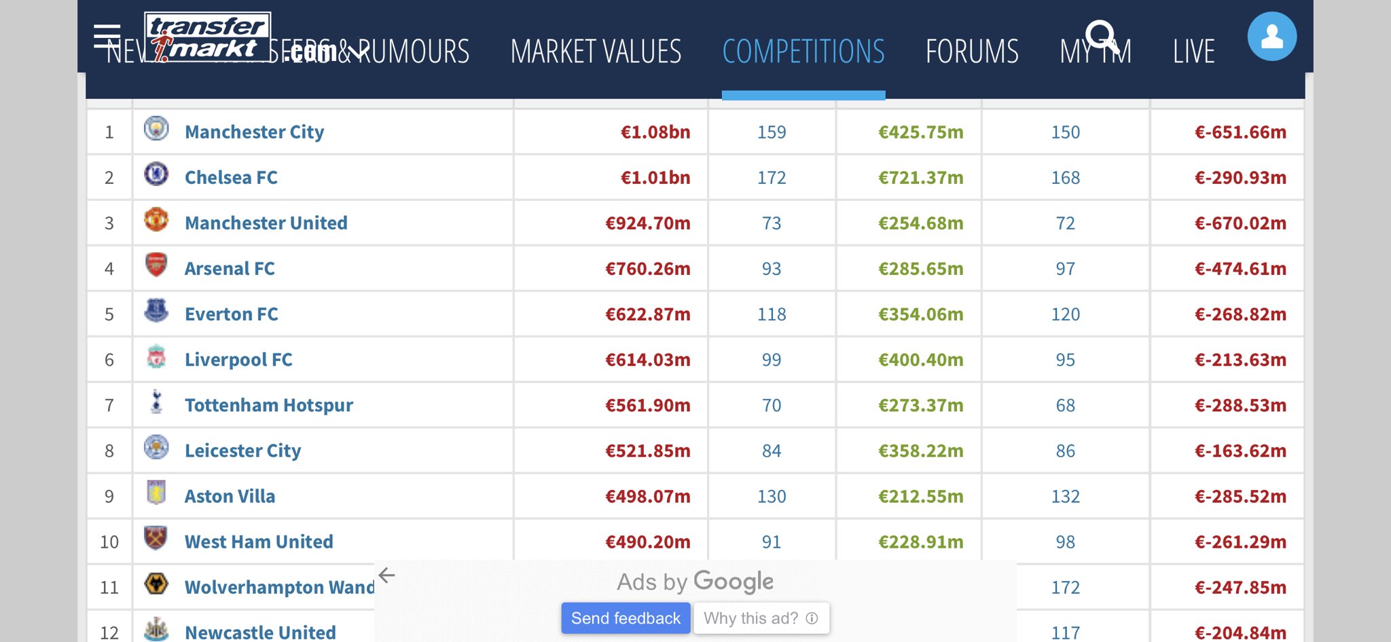
Task: Go back with the ad's arrow
Action: click(386, 575)
